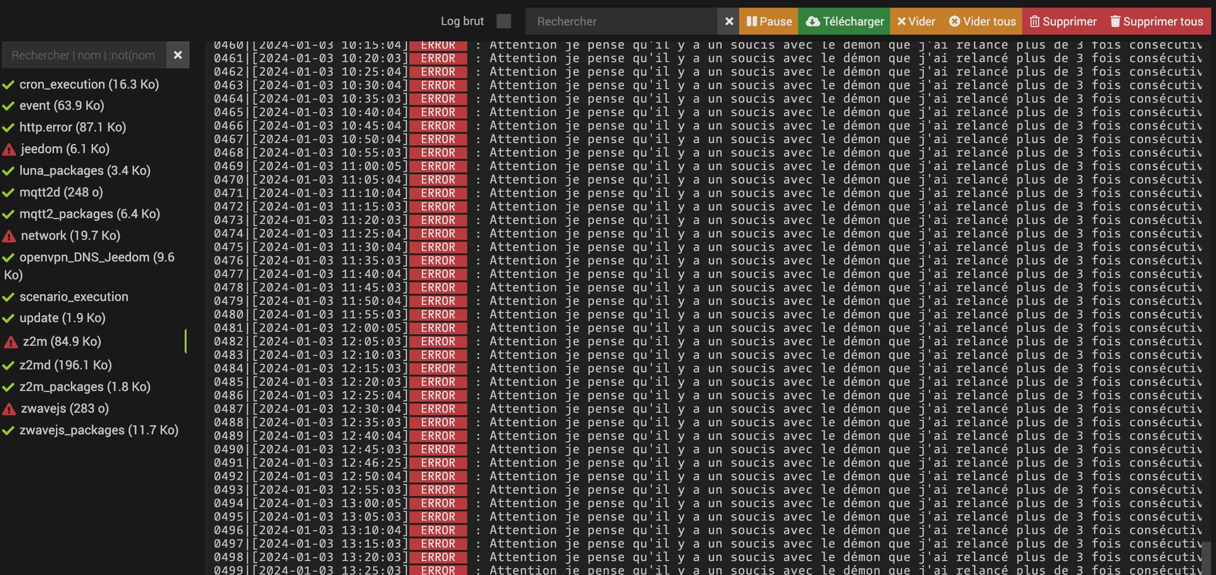The height and width of the screenshot is (575, 1216).
Task: Click the green checkmark beside z2md
Action: (x=8, y=366)
